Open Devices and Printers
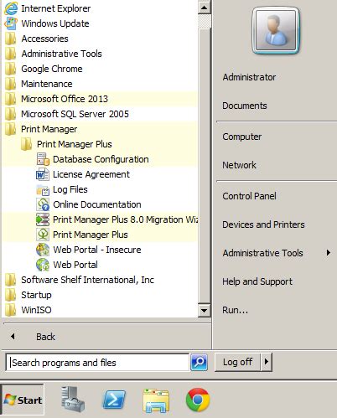 tap(263, 224)
